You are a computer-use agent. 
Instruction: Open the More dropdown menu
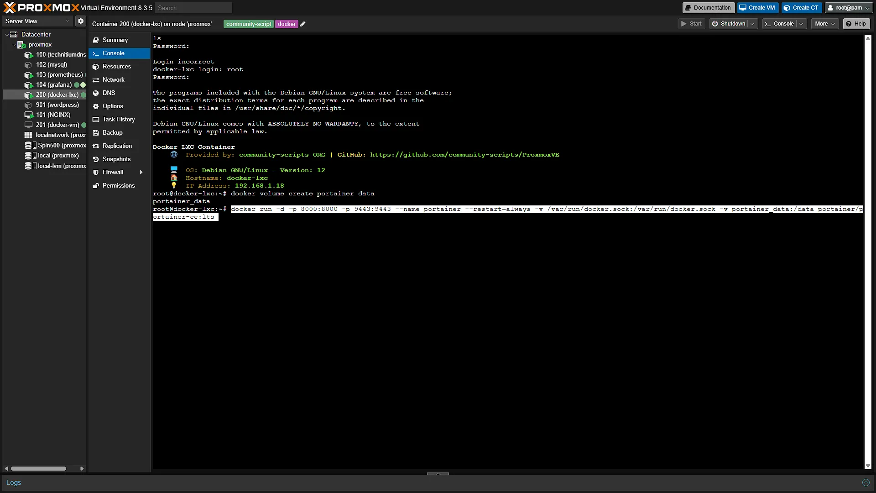tap(825, 24)
